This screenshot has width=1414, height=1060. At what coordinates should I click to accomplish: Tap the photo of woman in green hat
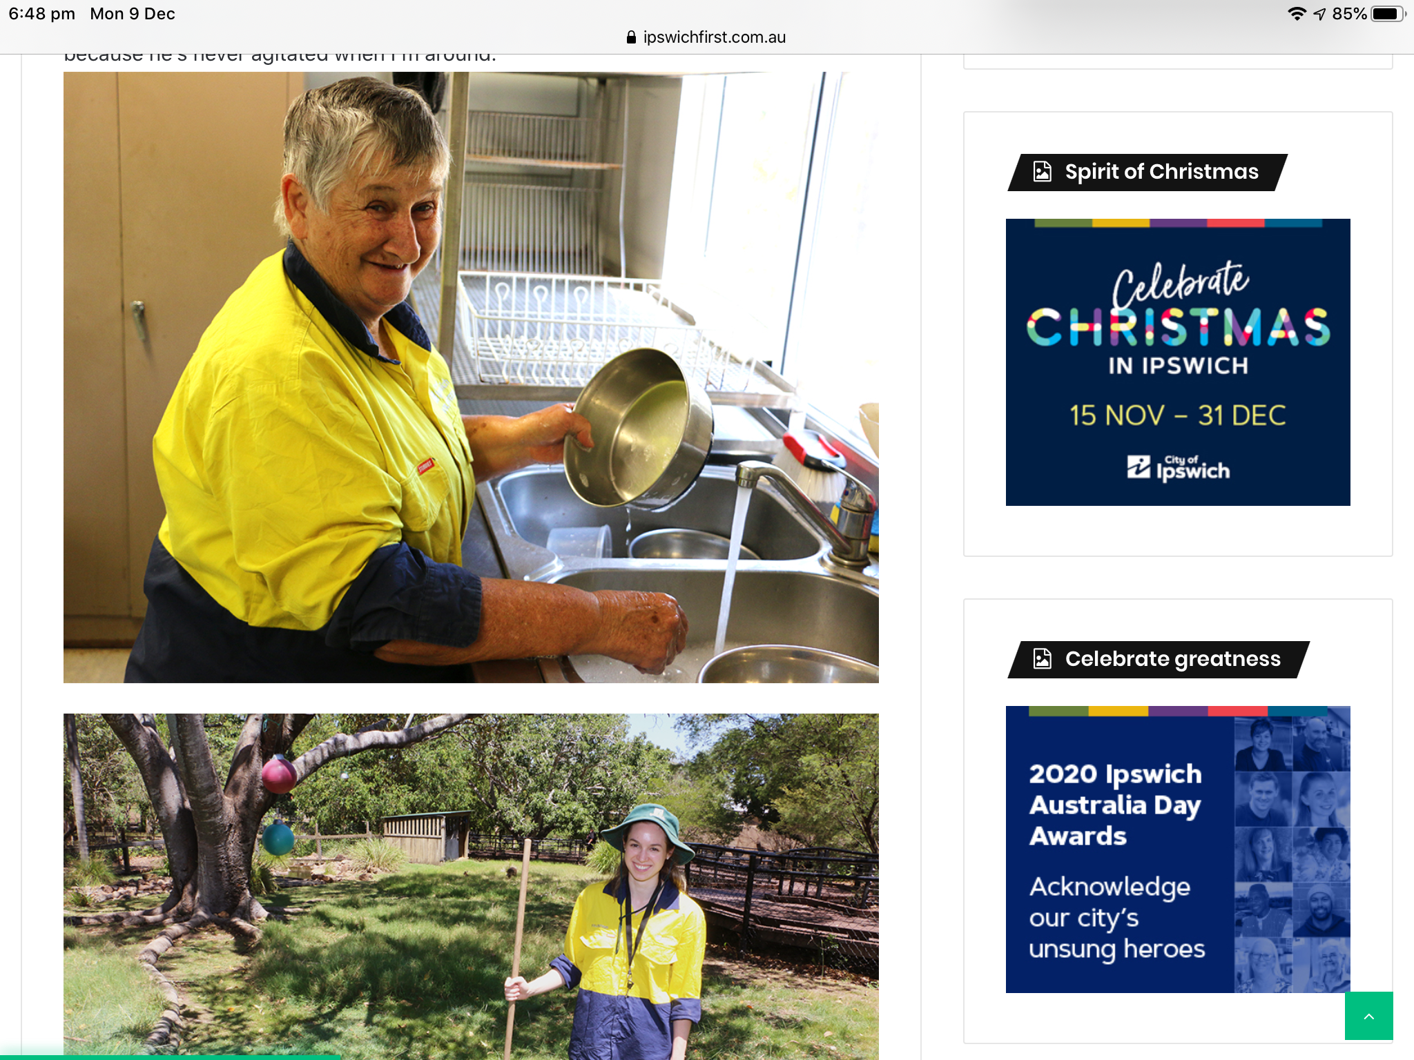471,887
